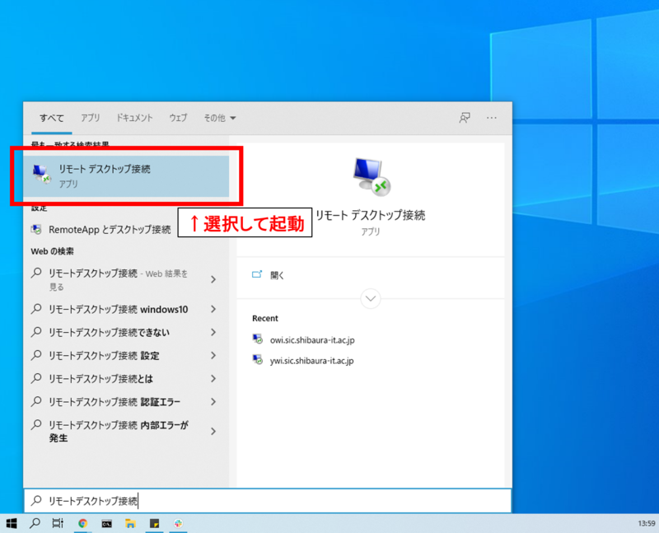Expand arrow for 設定 suggestion

tap(213, 356)
